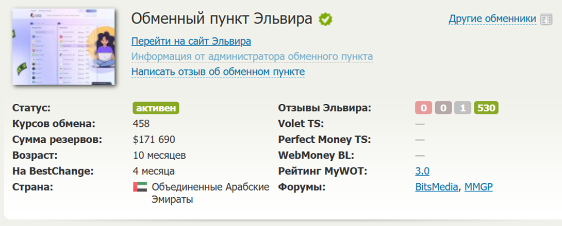
Task: Click the green активен status badge
Action: click(156, 108)
